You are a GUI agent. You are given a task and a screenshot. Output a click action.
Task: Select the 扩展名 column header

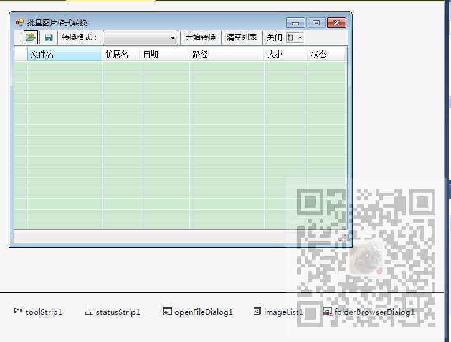[121, 54]
